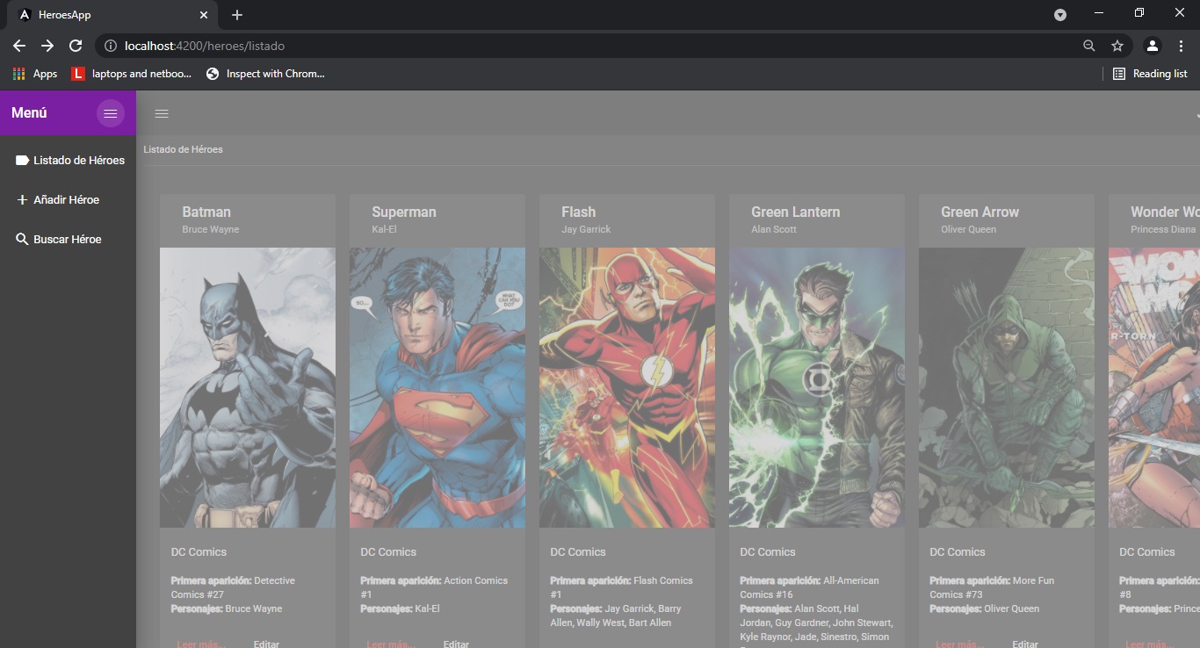Click DC Comics on the Green Lantern card
This screenshot has height=648, width=1200.
pos(768,552)
